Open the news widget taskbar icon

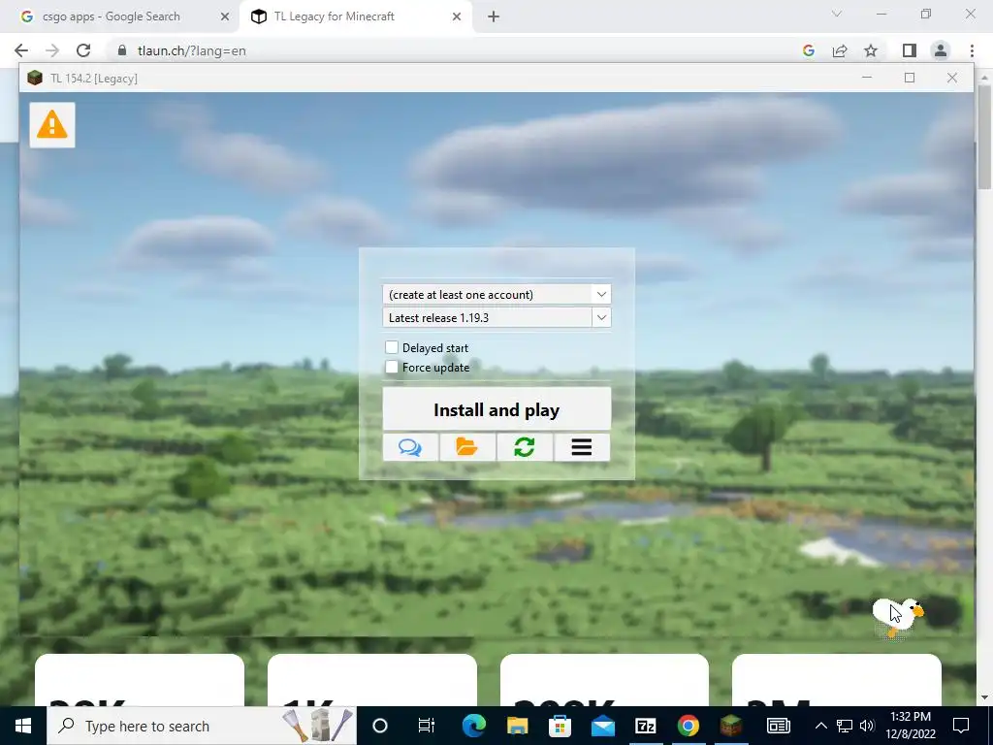pos(779,726)
